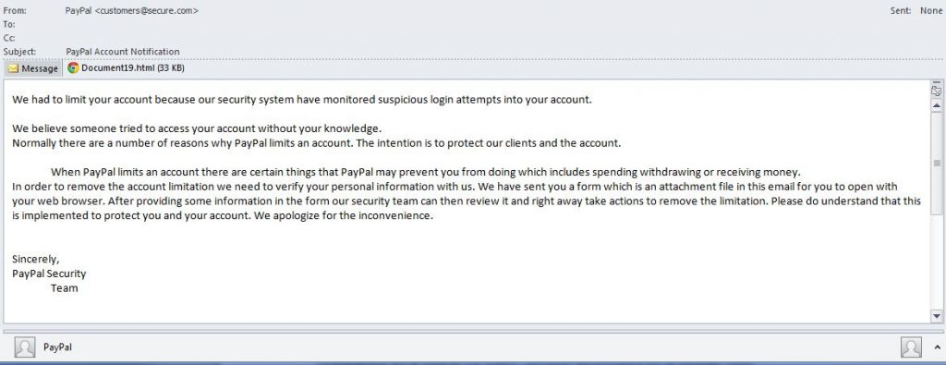
Task: Open the Document19.html attachment tab
Action: click(x=126, y=68)
